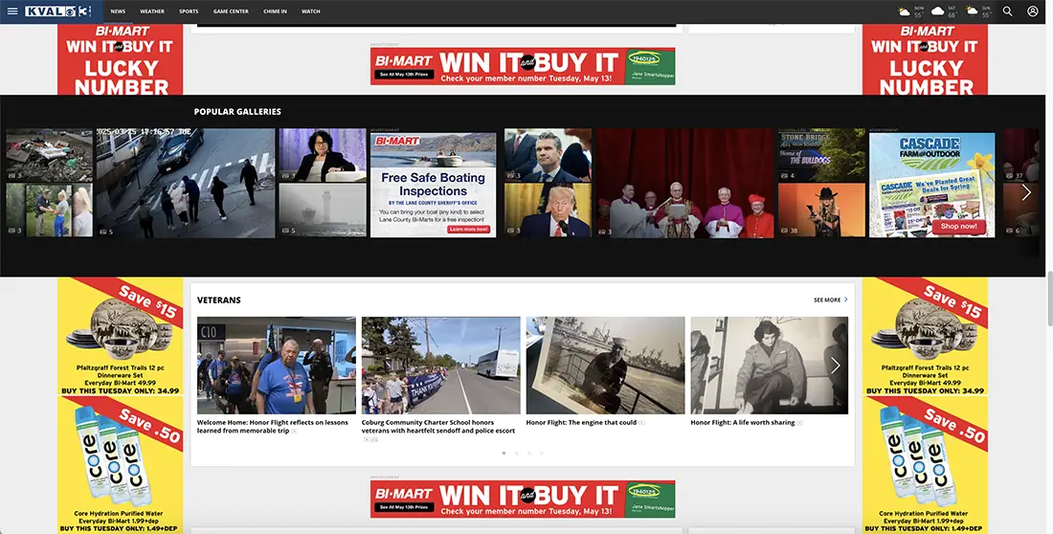Click Bi-Mart Win It banner above Popular Galleries
The height and width of the screenshot is (534, 1053).
[x=523, y=66]
